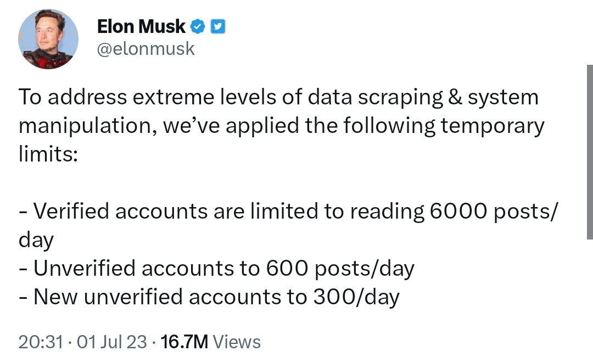Click the "Unverified accounts to 600 posts/day" line
The height and width of the screenshot is (362, 593).
217,269
